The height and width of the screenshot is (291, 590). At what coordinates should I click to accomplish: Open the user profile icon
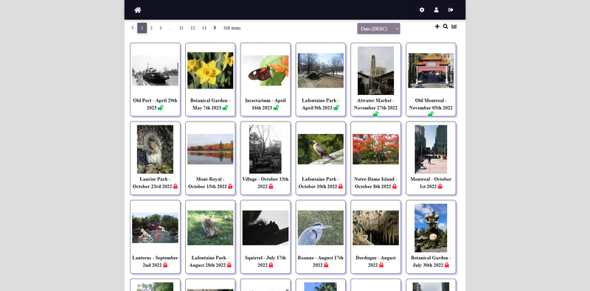(x=436, y=10)
